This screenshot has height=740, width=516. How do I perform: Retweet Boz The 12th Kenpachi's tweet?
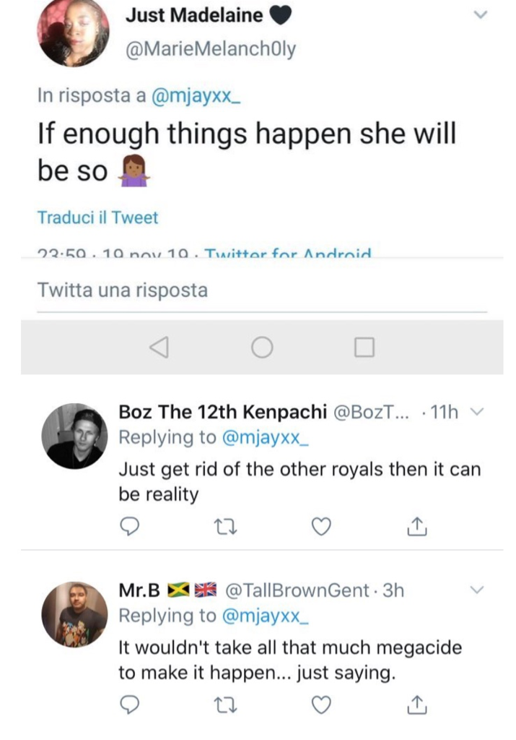tap(224, 528)
